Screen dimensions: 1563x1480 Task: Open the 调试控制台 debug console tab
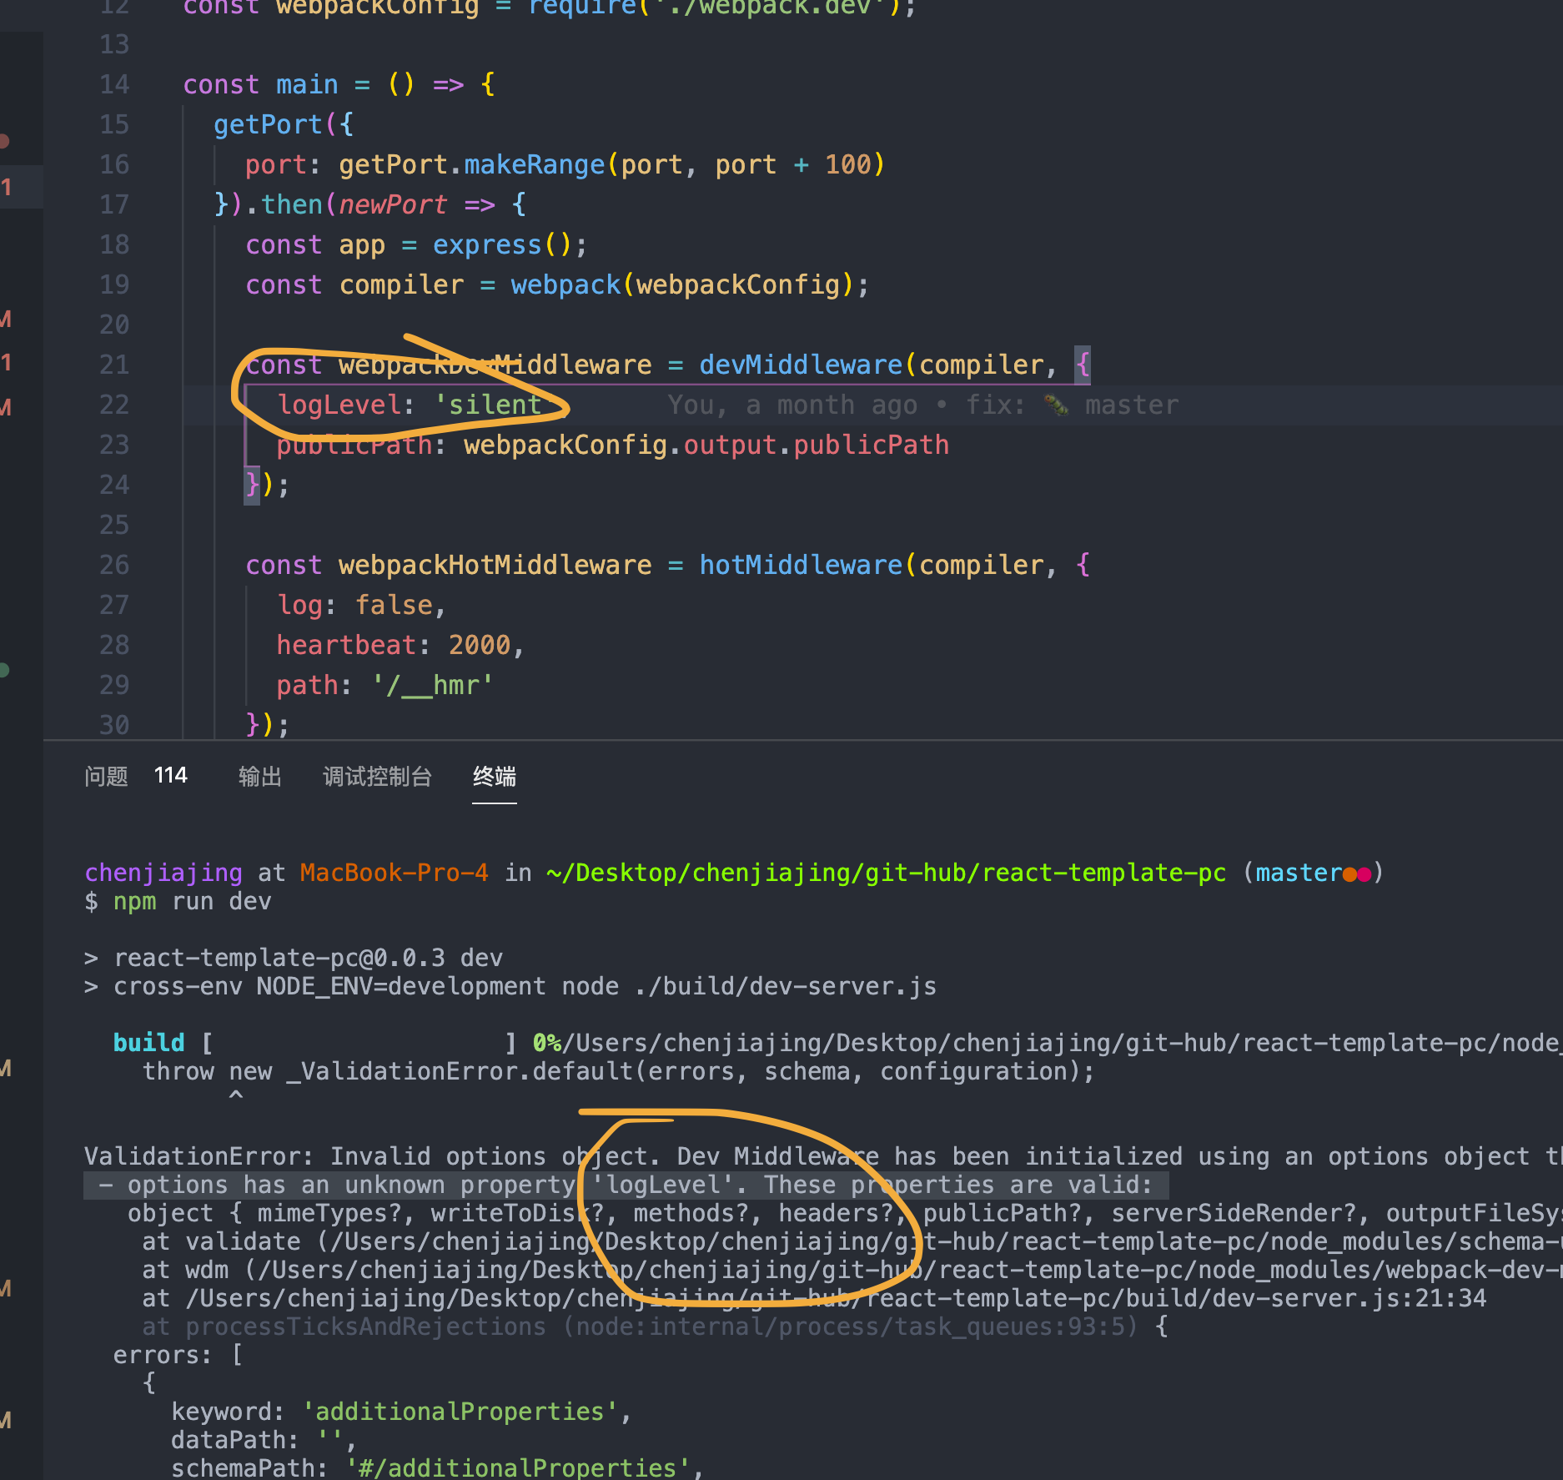tap(377, 776)
